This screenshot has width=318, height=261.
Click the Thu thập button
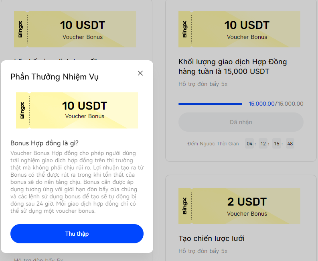[77, 234]
